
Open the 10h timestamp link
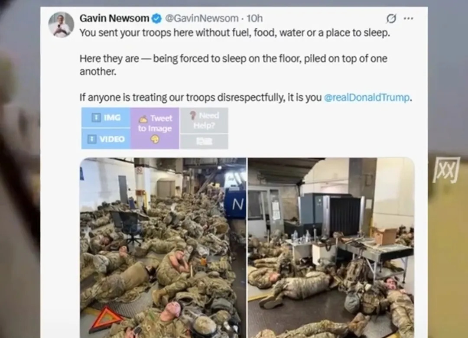[x=255, y=19]
